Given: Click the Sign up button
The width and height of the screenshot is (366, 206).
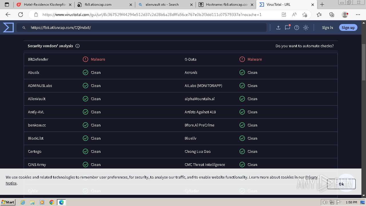Looking at the screenshot, I should tap(348, 28).
